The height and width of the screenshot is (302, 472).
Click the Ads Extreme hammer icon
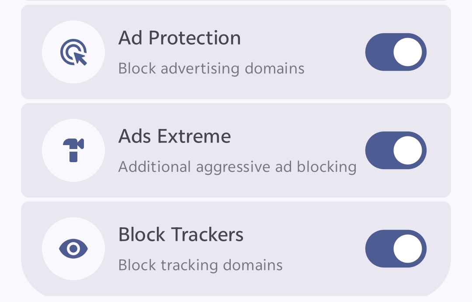coord(73,150)
